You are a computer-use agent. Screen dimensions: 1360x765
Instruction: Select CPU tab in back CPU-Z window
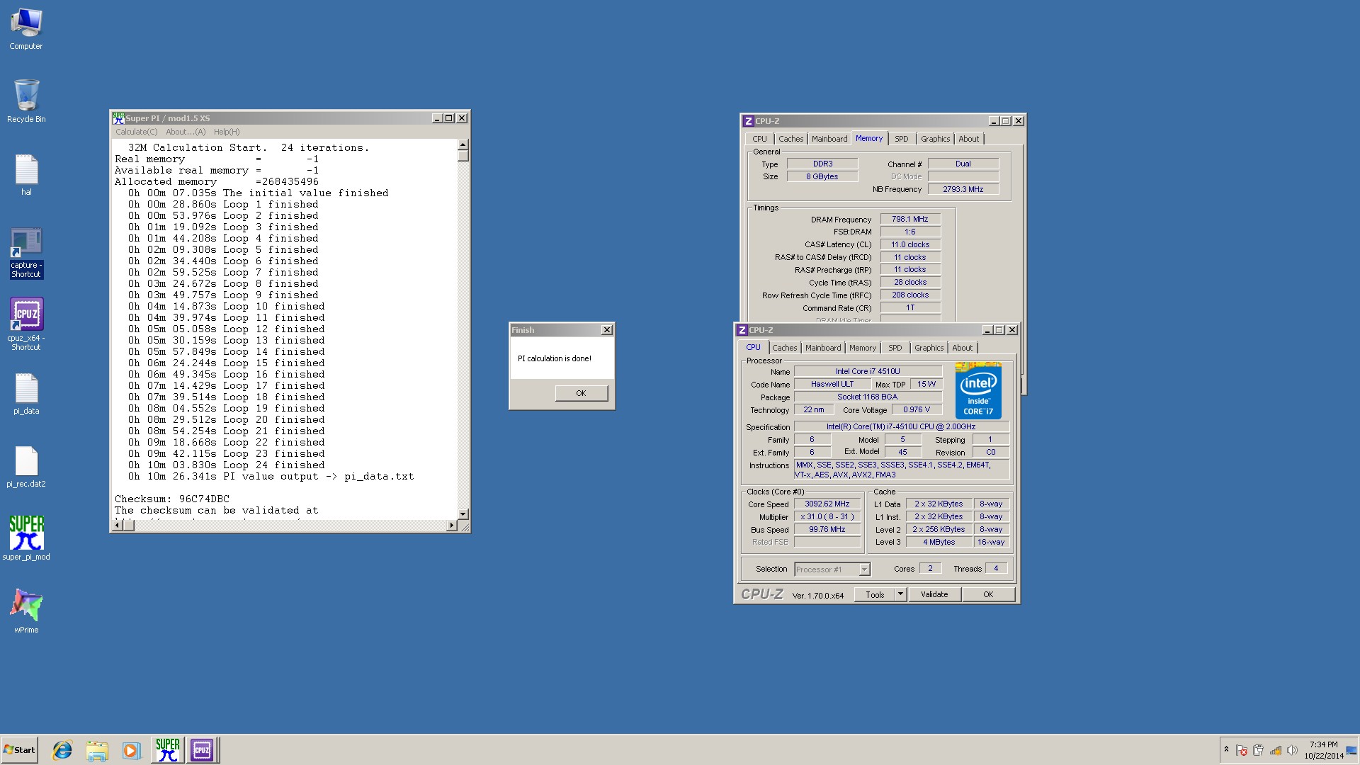(x=759, y=139)
